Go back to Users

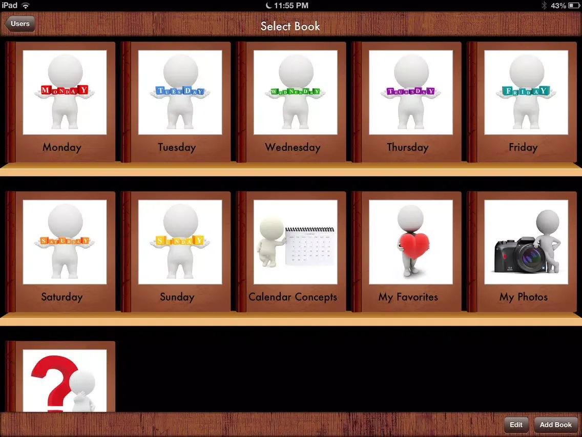coord(19,24)
